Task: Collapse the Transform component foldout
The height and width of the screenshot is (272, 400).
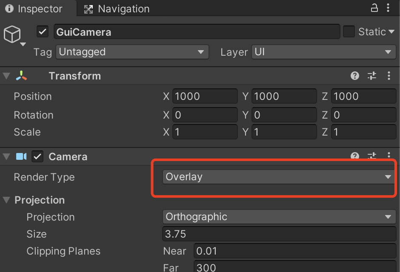Action: click(x=6, y=76)
